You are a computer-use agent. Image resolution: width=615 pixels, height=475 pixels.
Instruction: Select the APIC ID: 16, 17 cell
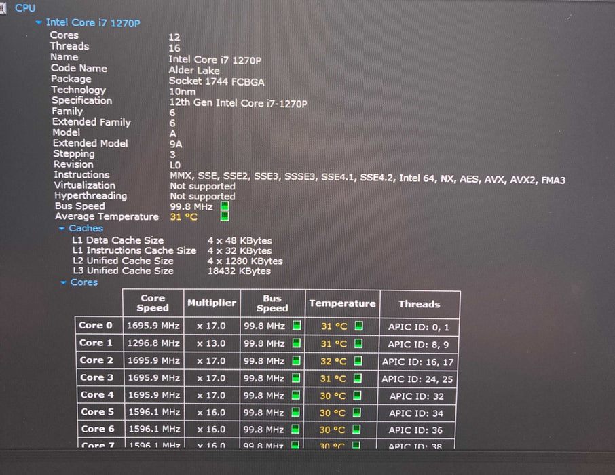(417, 362)
